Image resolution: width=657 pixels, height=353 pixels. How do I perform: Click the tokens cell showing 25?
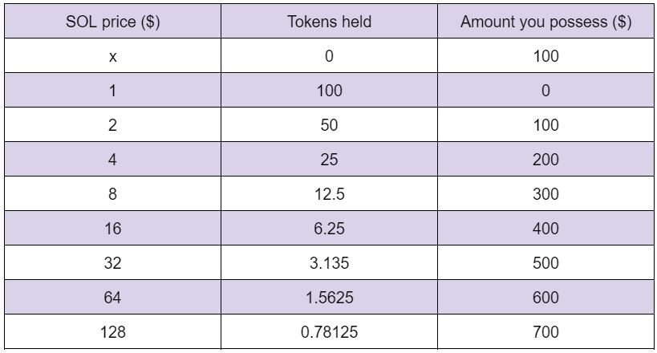pyautogui.click(x=330, y=160)
